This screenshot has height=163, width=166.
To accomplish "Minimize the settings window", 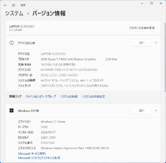I will tap(142, 3).
